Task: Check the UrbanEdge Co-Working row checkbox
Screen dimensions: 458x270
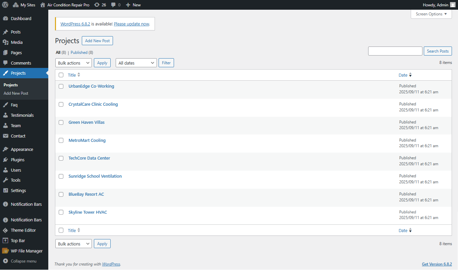Action: [61, 86]
